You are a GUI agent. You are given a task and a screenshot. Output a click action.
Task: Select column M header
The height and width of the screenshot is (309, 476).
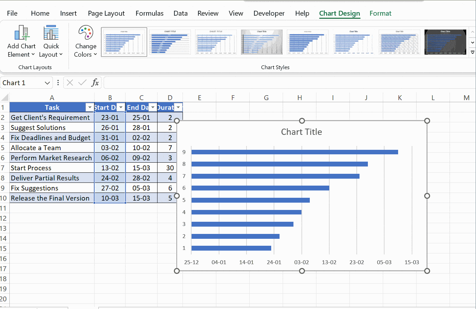tap(466, 98)
